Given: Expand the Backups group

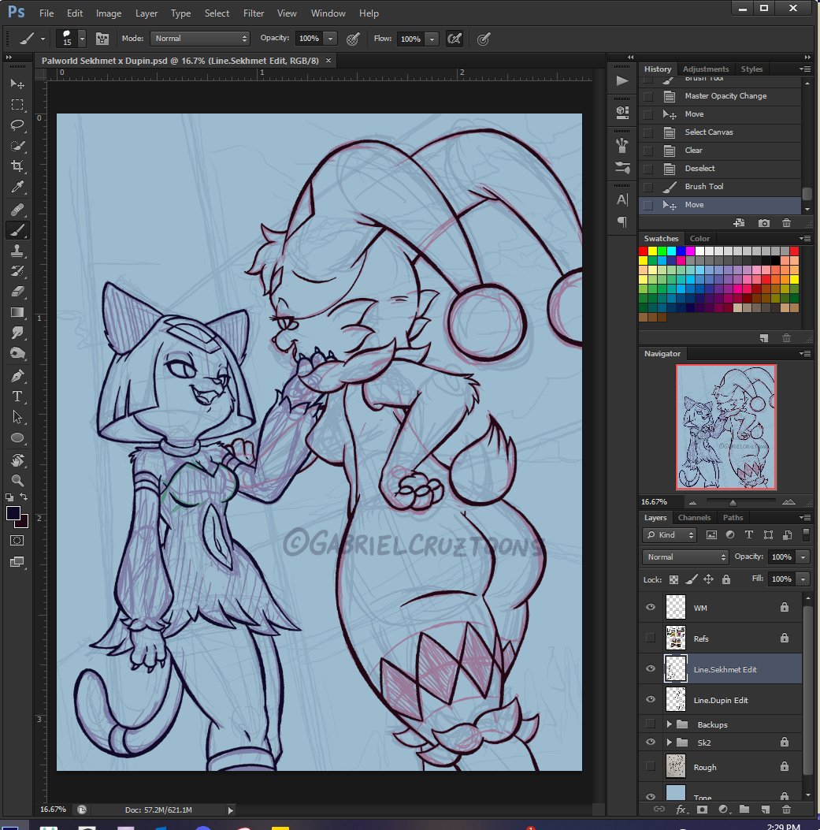Looking at the screenshot, I should tap(669, 724).
